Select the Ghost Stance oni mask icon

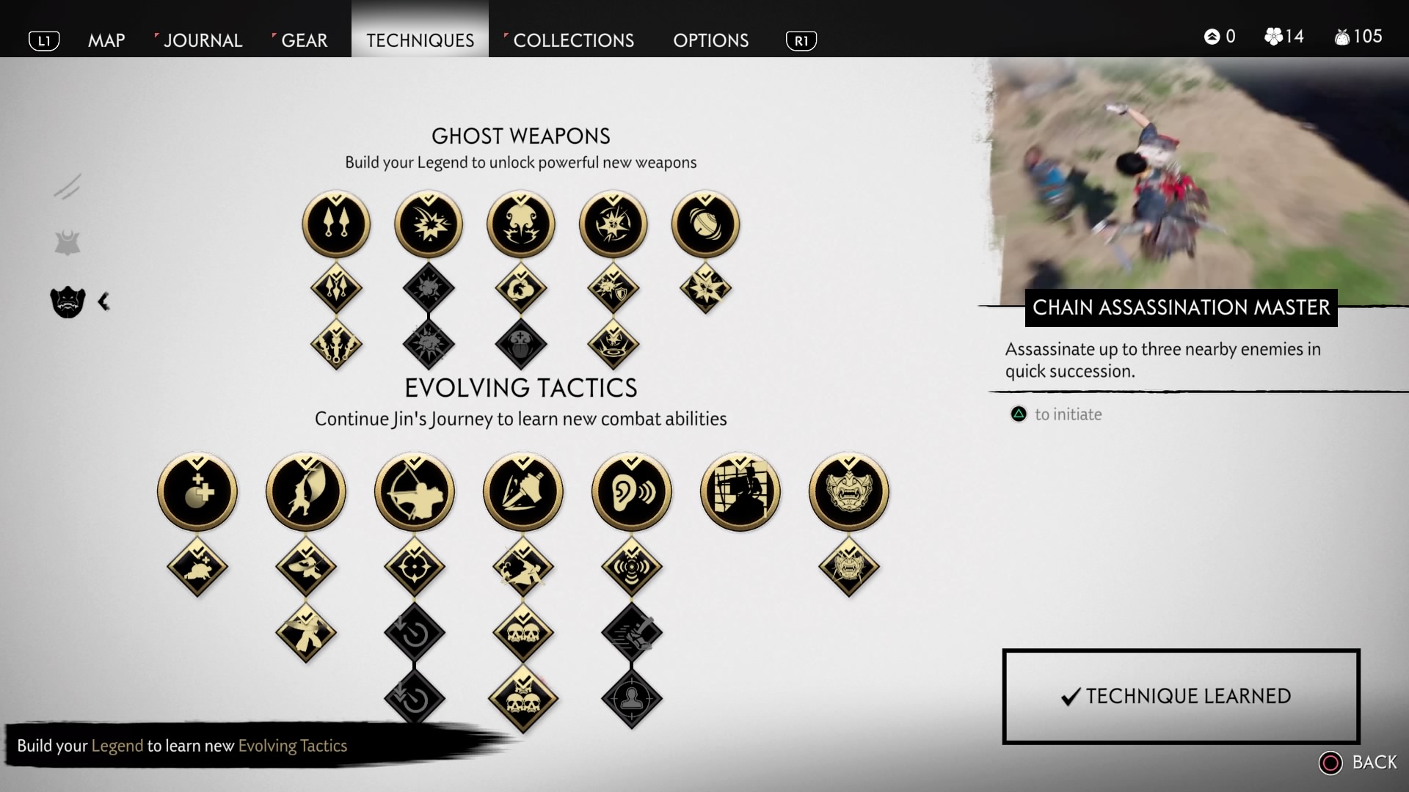(x=849, y=492)
